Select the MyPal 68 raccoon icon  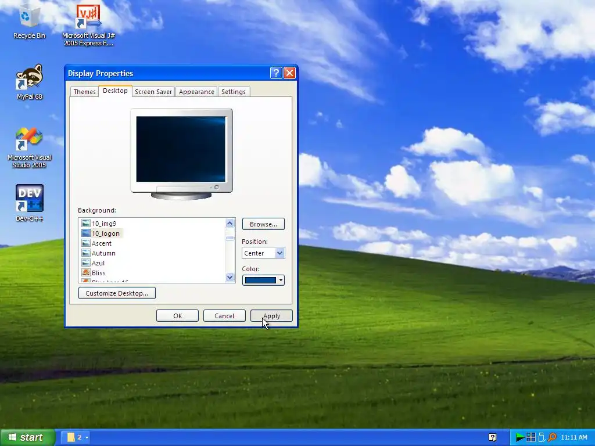29,77
